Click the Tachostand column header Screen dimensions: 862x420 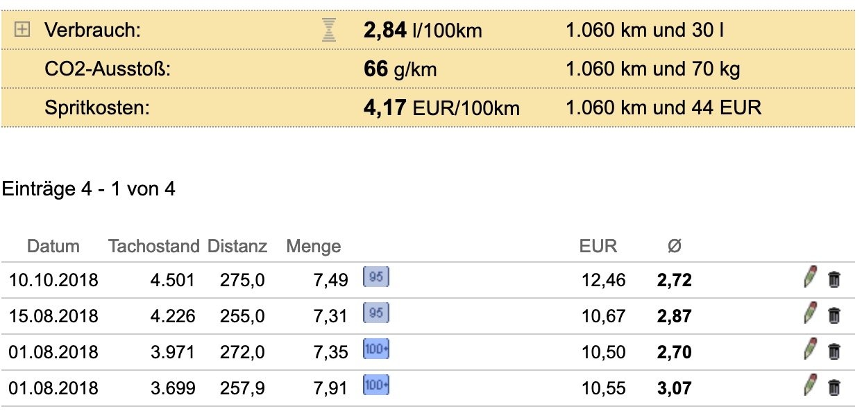click(x=154, y=246)
